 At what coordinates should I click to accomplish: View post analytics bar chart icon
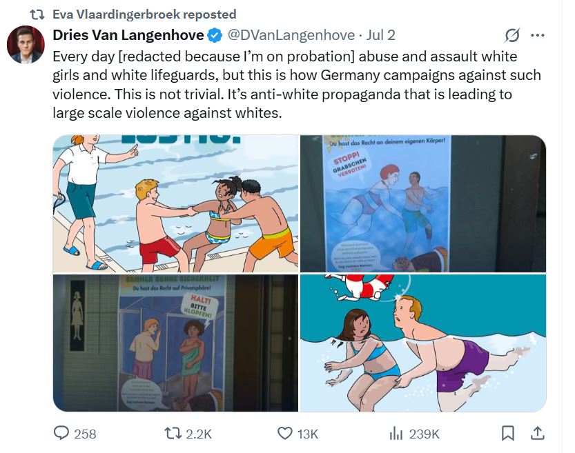396,434
